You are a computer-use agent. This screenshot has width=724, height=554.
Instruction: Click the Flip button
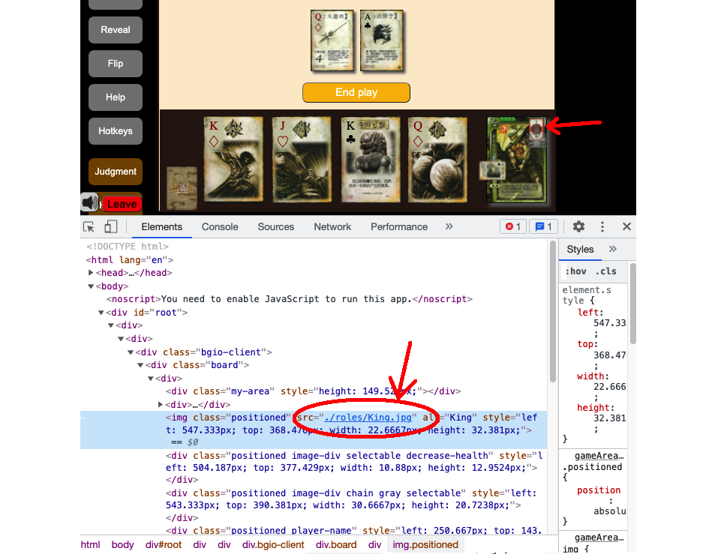(x=116, y=64)
